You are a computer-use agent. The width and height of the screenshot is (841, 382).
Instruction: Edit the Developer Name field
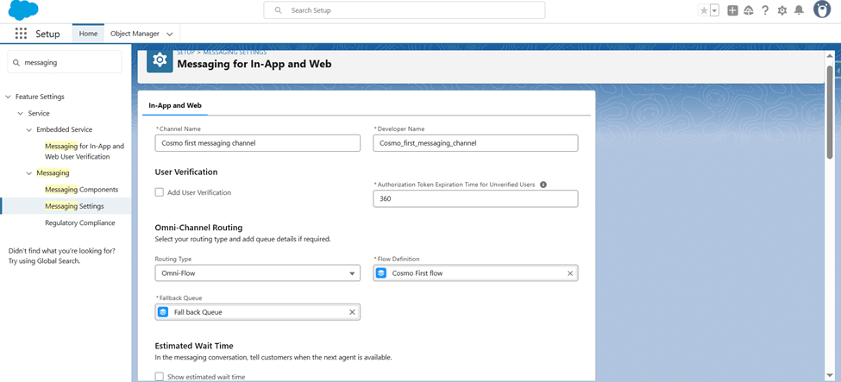[x=475, y=143]
